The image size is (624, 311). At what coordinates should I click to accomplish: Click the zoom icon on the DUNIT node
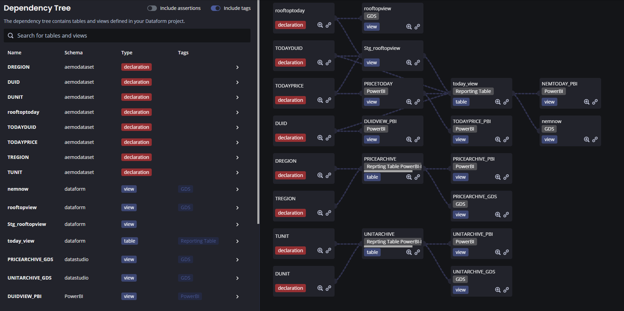click(x=320, y=288)
